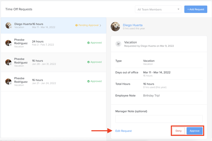Click the dropdown arrow beside All Team Members
This screenshot has height=141, width=212.
click(x=178, y=9)
